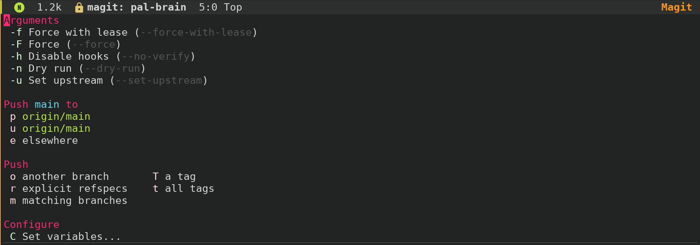Select push explicit refspecs option
This screenshot has height=245, width=700.
[x=69, y=189]
